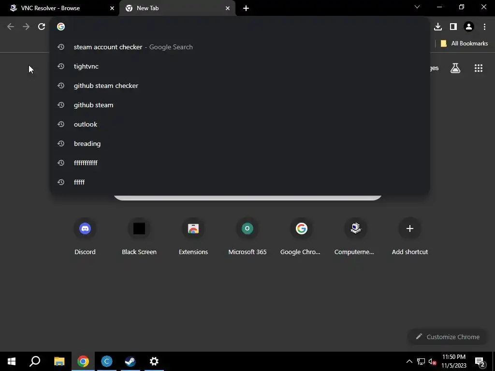Click the Chrome taskbar icon

coord(83,361)
